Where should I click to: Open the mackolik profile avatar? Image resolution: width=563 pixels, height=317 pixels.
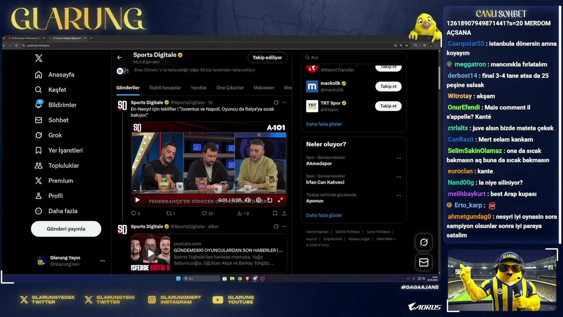(x=312, y=86)
